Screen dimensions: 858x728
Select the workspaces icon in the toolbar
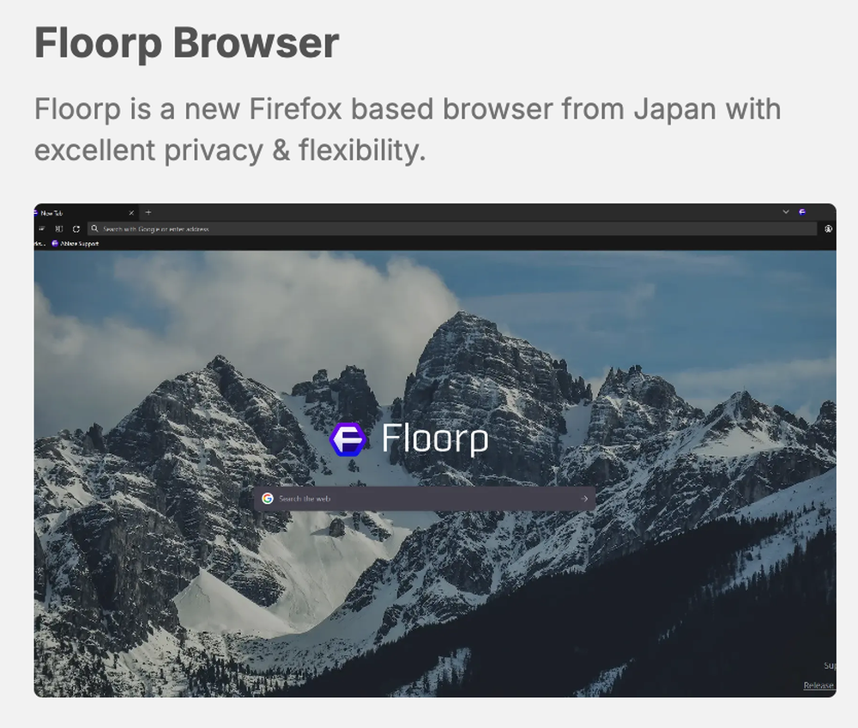(57, 229)
